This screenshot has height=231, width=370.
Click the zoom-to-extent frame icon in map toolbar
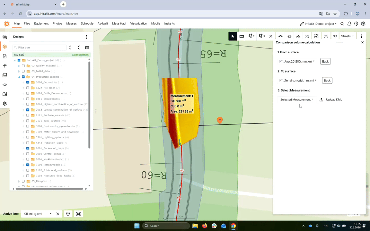[326, 36]
